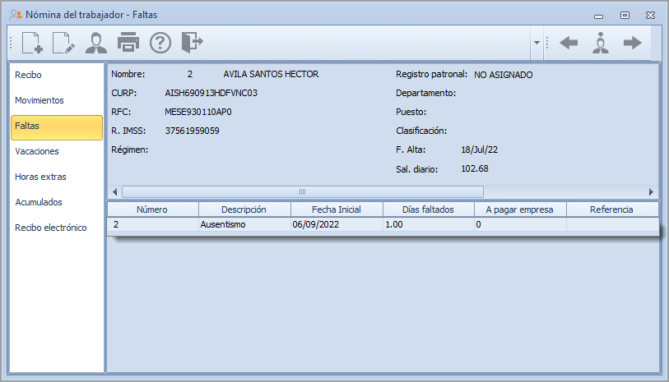This screenshot has width=669, height=382.
Task: Open Horas extras section
Action: [40, 177]
